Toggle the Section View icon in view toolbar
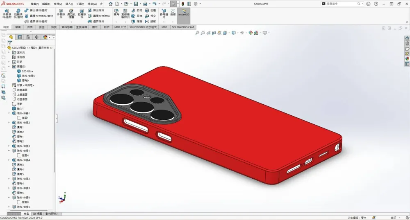The height and width of the screenshot is (220, 410). pos(214,33)
